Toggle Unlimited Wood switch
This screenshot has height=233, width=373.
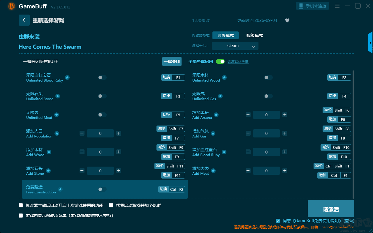[268, 77]
